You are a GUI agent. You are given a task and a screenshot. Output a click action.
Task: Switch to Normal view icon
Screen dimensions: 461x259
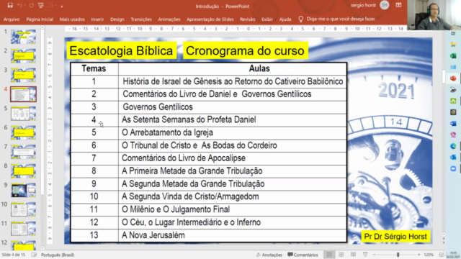click(329, 255)
